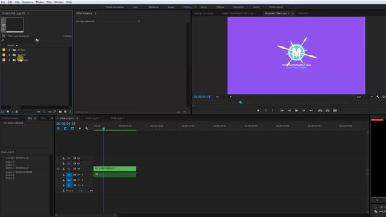The height and width of the screenshot is (217, 386).
Task: Select the Assembly workspace
Action: (x=238, y=7)
